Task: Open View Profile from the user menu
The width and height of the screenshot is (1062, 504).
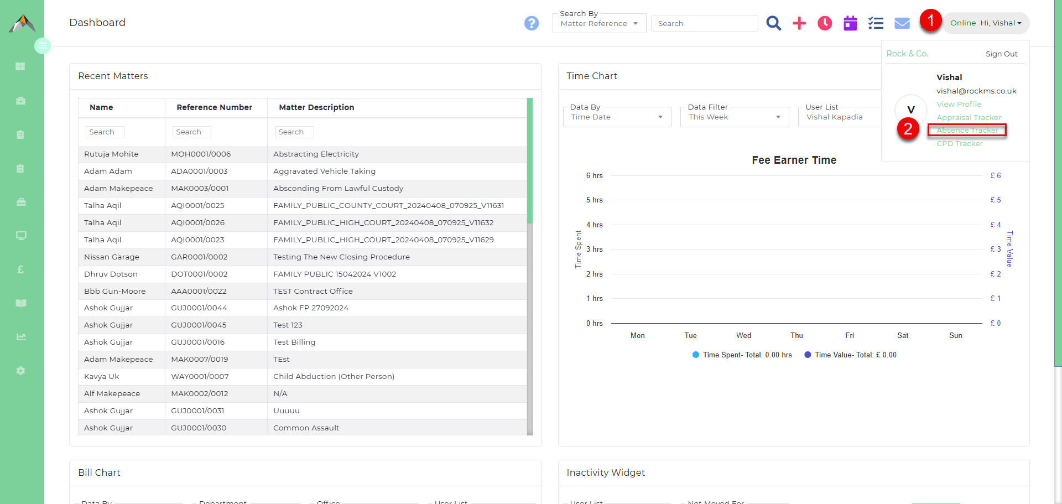Action: [x=959, y=104]
